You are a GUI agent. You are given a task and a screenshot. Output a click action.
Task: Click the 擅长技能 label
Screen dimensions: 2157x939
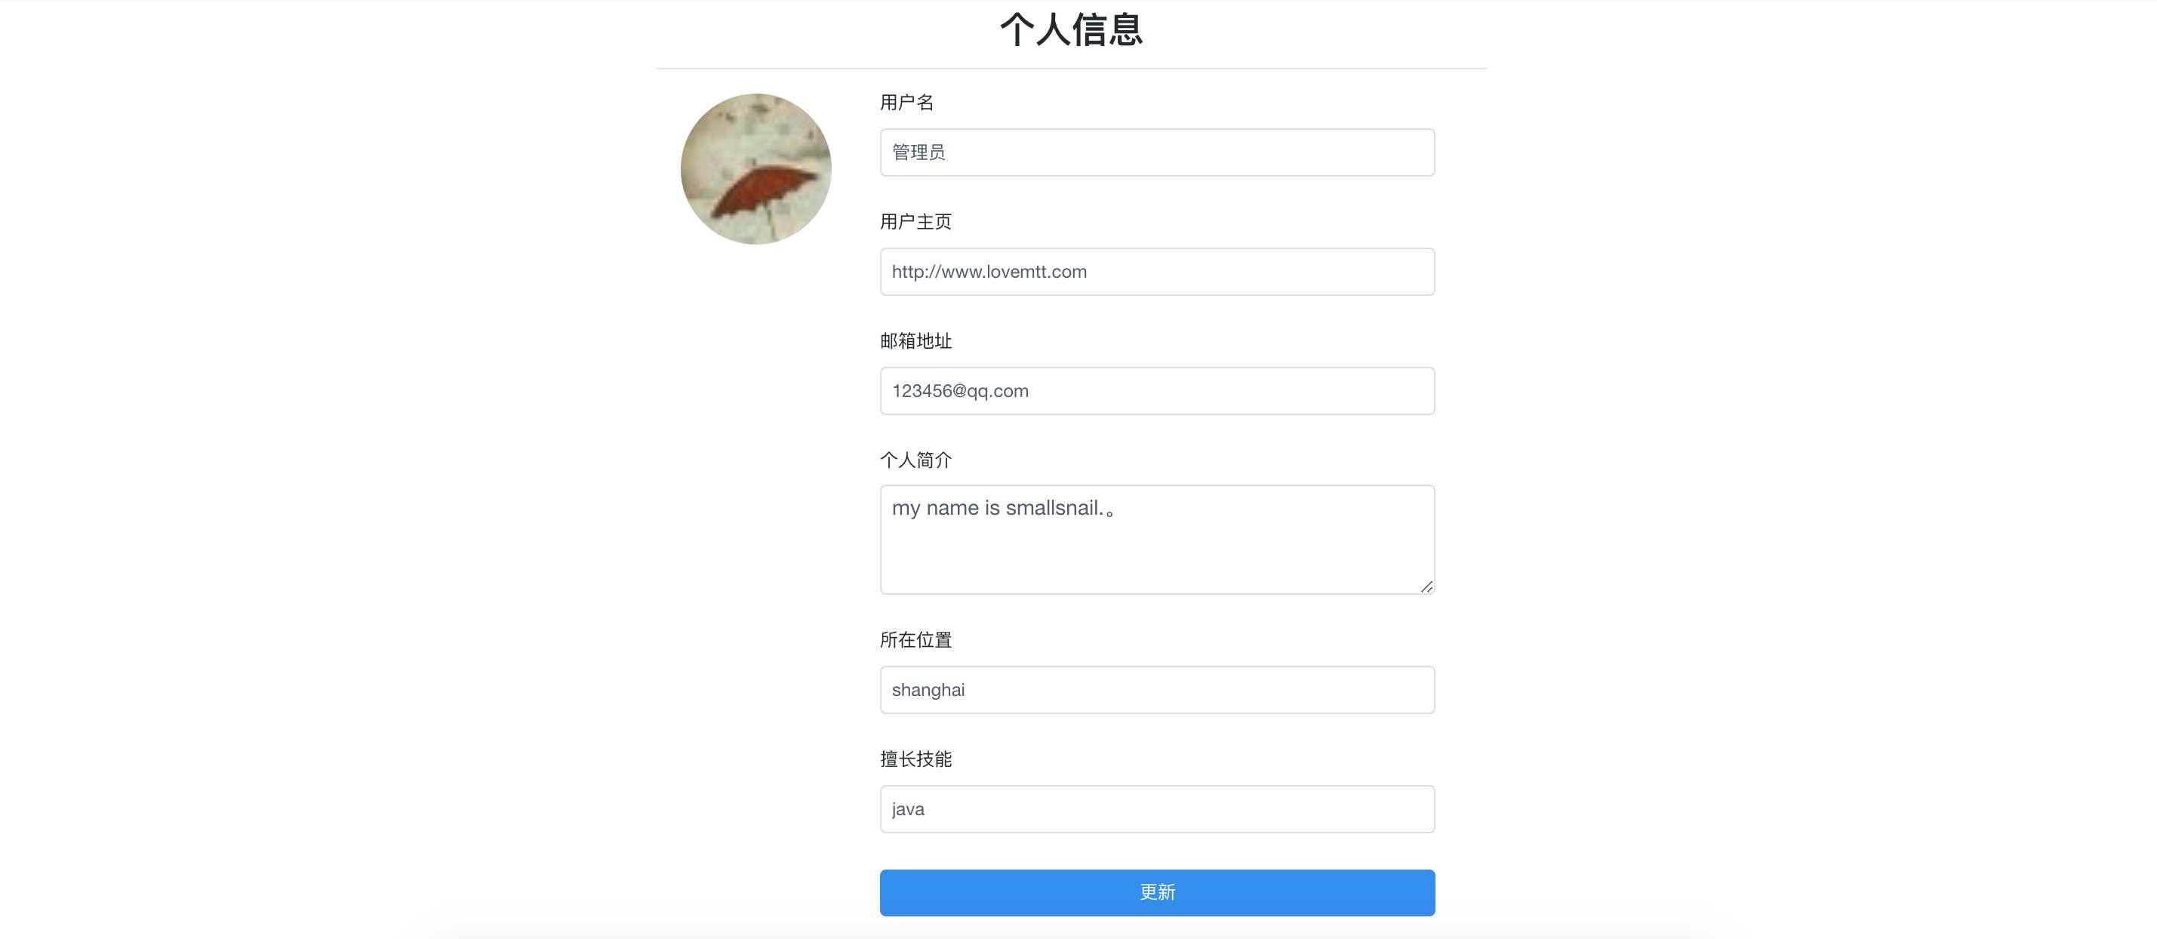916,759
